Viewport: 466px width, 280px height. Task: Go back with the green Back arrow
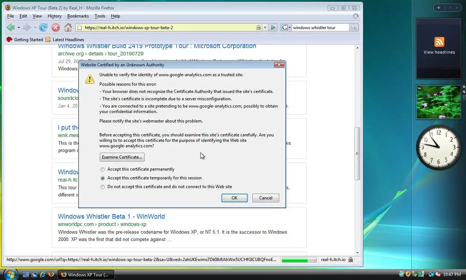11,27
